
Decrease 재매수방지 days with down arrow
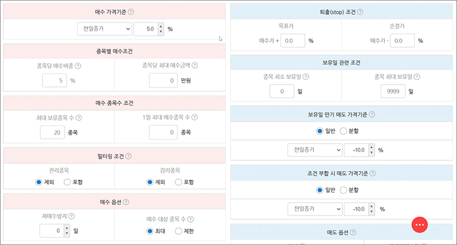tap(67, 233)
